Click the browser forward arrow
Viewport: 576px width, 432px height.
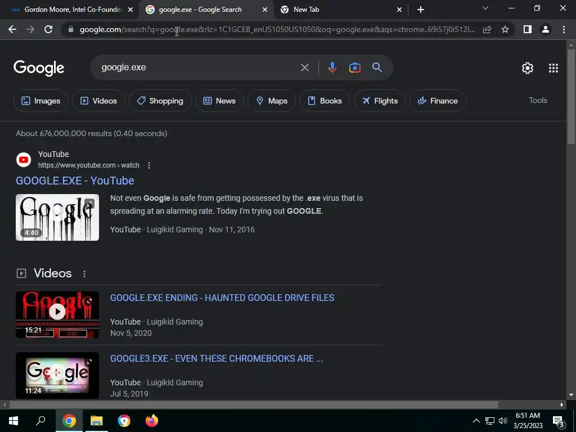click(30, 29)
